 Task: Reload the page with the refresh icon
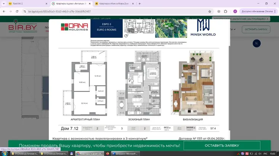tap(19, 11)
